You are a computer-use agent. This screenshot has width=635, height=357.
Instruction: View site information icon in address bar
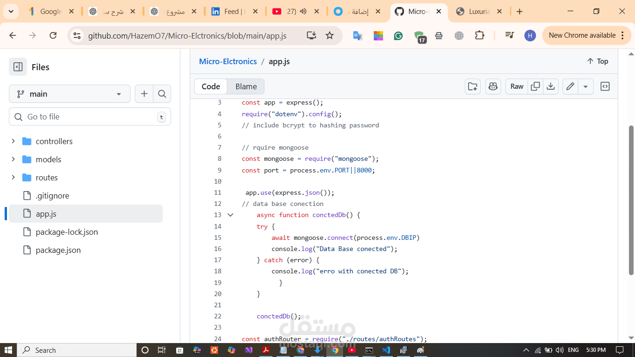[x=77, y=35]
